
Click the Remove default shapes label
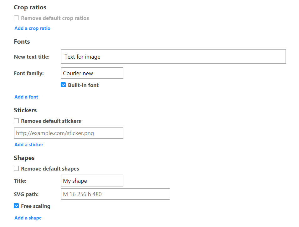click(50, 169)
